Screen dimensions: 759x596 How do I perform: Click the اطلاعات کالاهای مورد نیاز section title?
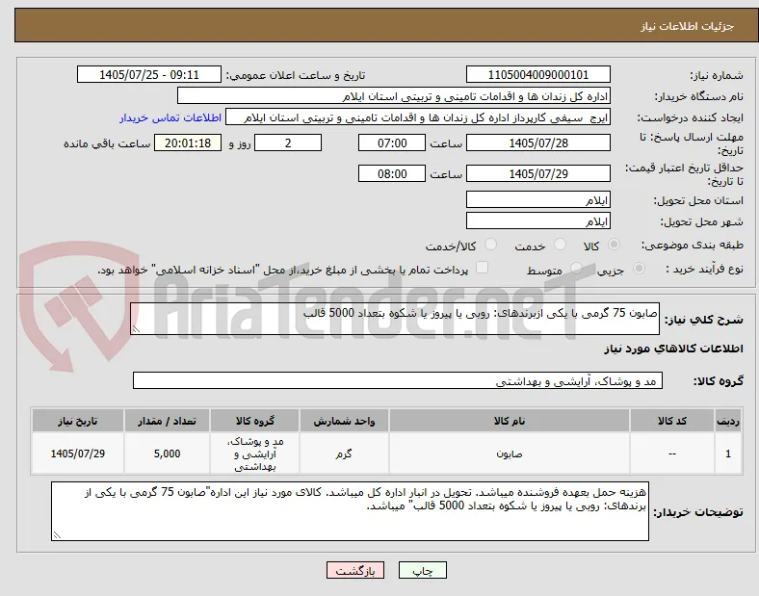point(673,349)
